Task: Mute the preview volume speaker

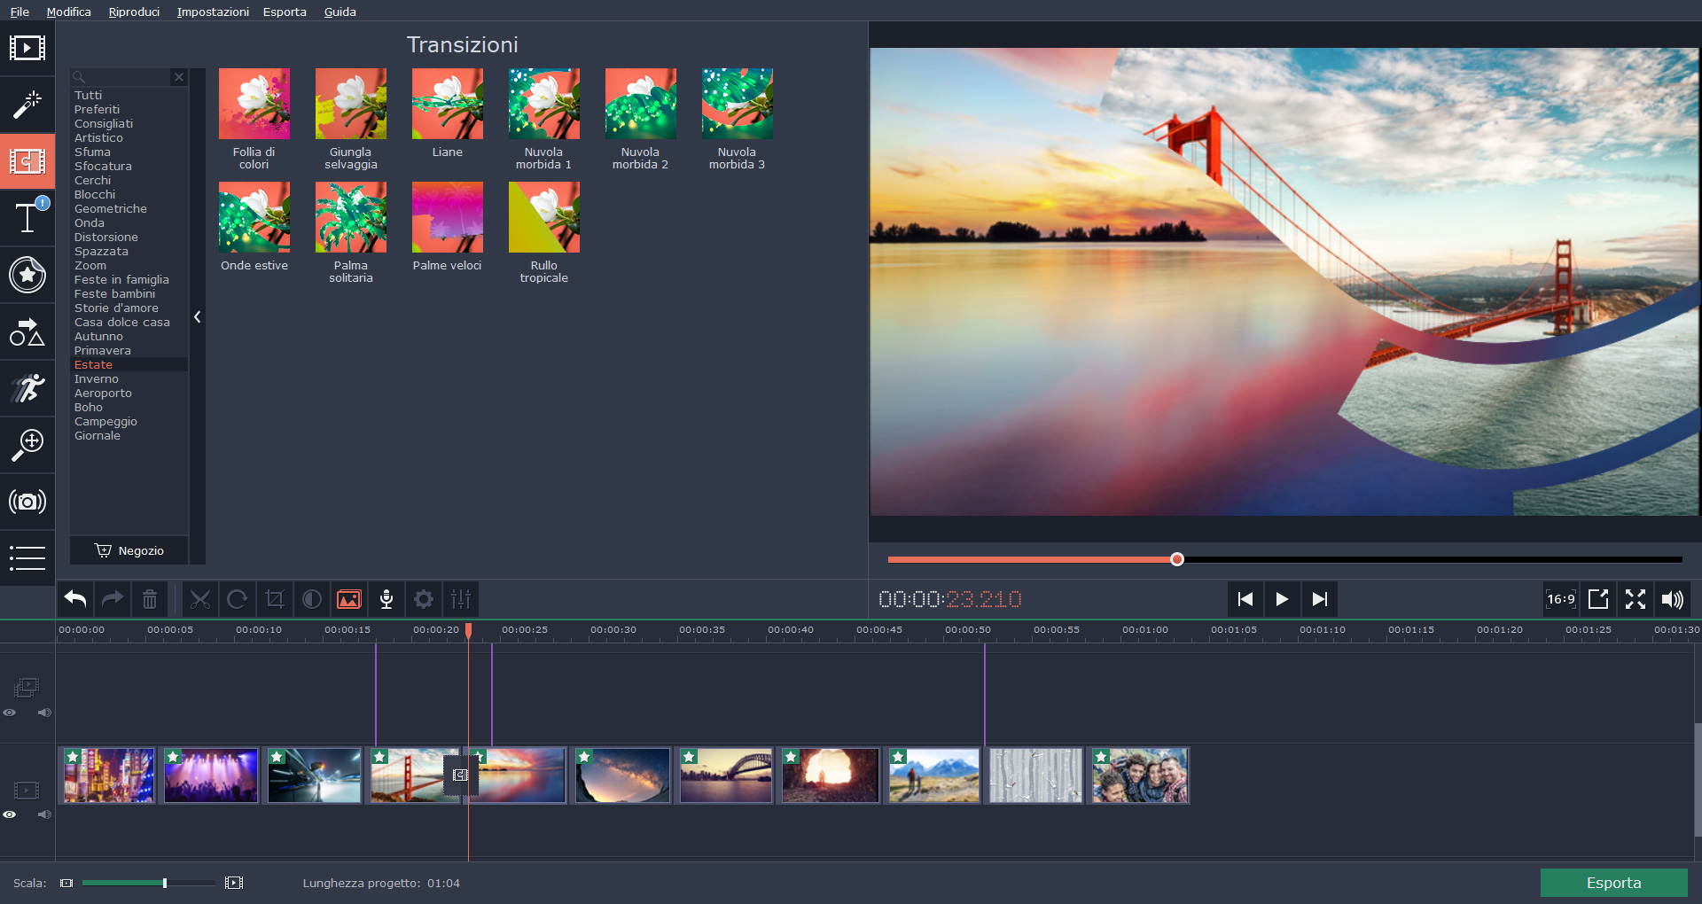Action: (1672, 600)
